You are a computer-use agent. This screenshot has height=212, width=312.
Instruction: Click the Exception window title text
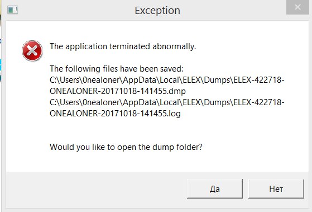click(x=157, y=11)
